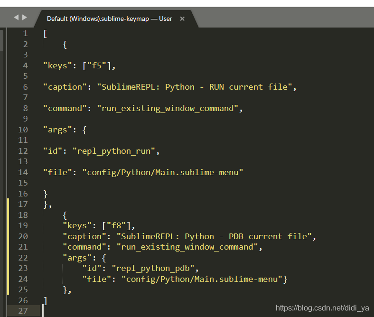Click the previous tab left arrow
The height and width of the screenshot is (317, 374).
[x=16, y=17]
